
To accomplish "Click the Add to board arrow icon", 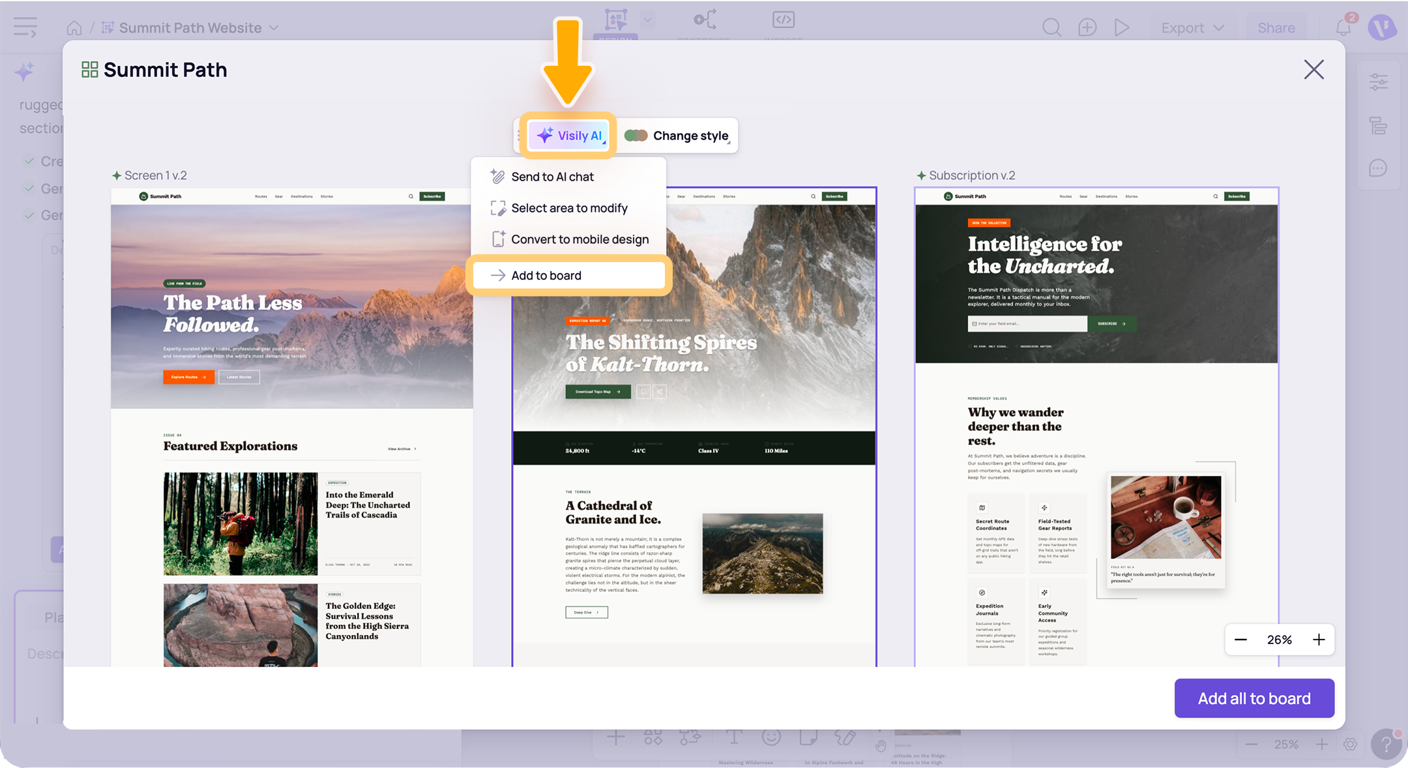I will pyautogui.click(x=498, y=275).
